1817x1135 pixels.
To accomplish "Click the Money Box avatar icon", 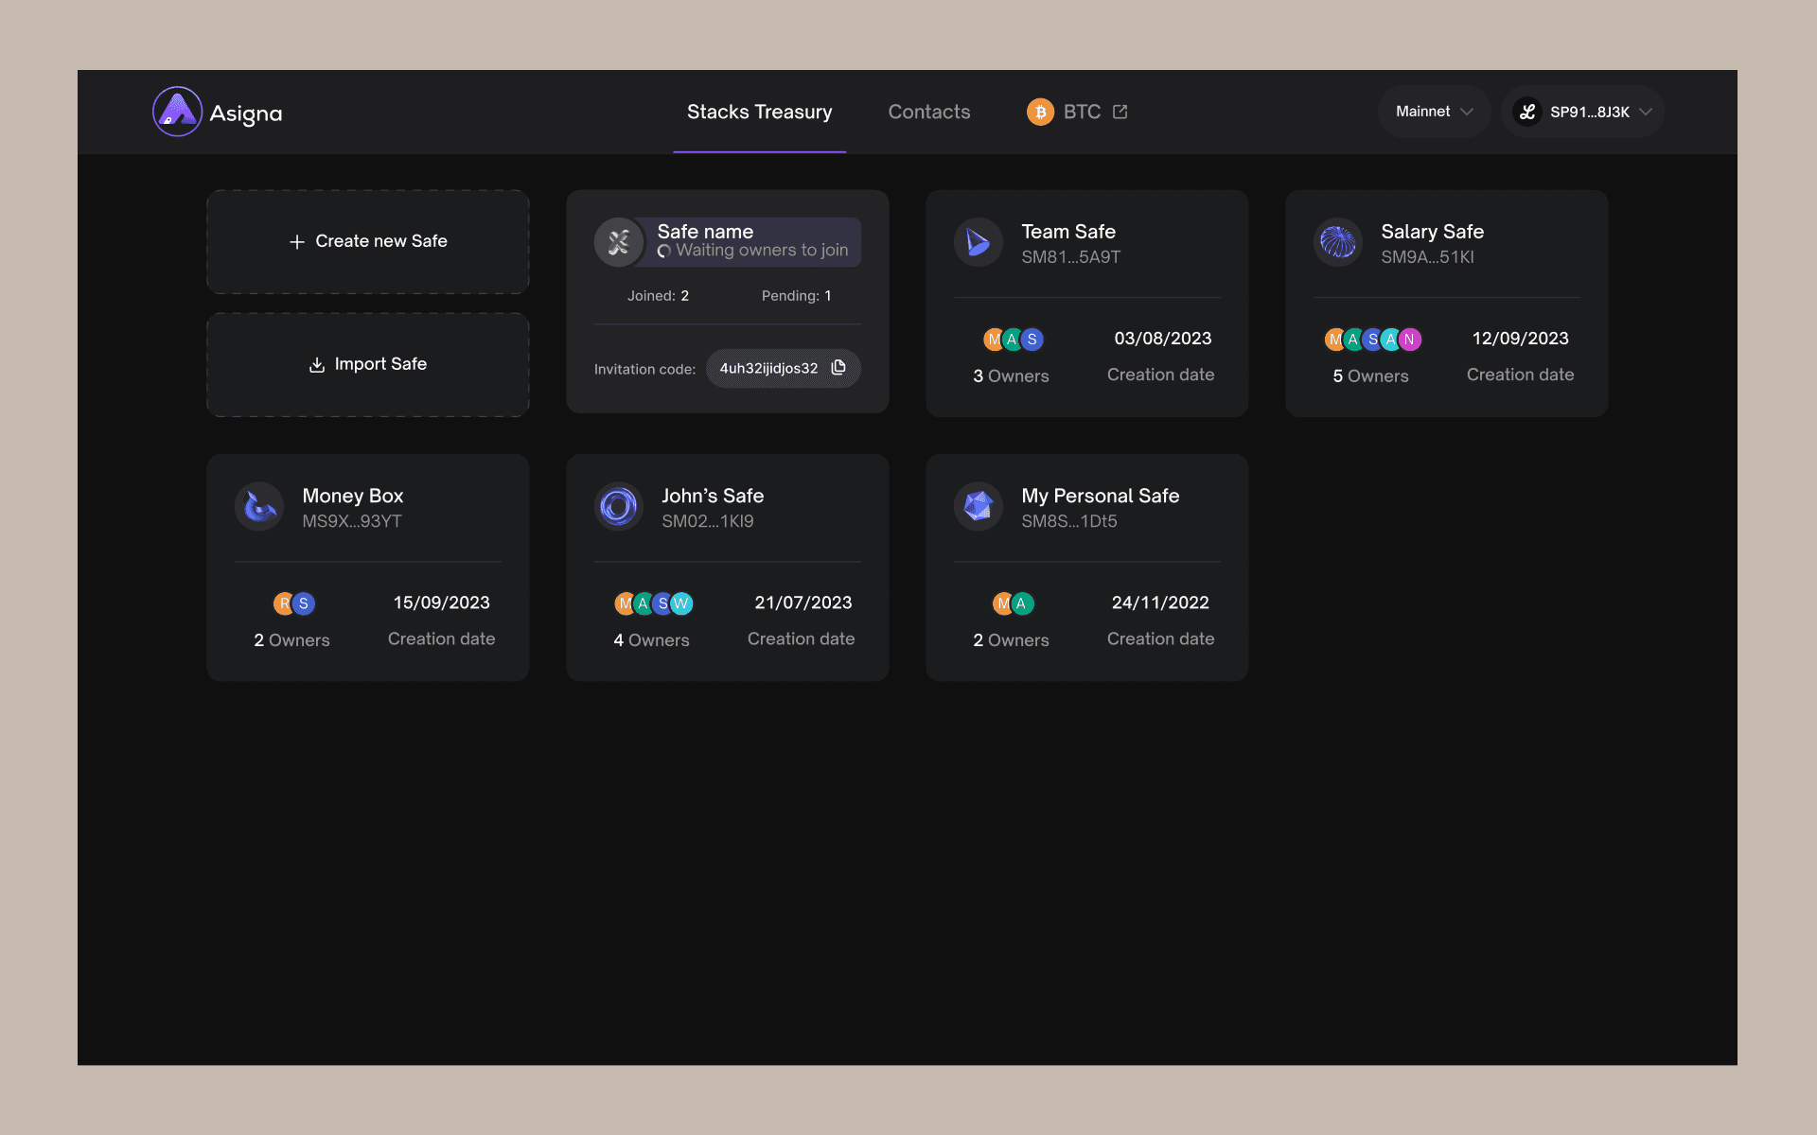I will [259, 507].
